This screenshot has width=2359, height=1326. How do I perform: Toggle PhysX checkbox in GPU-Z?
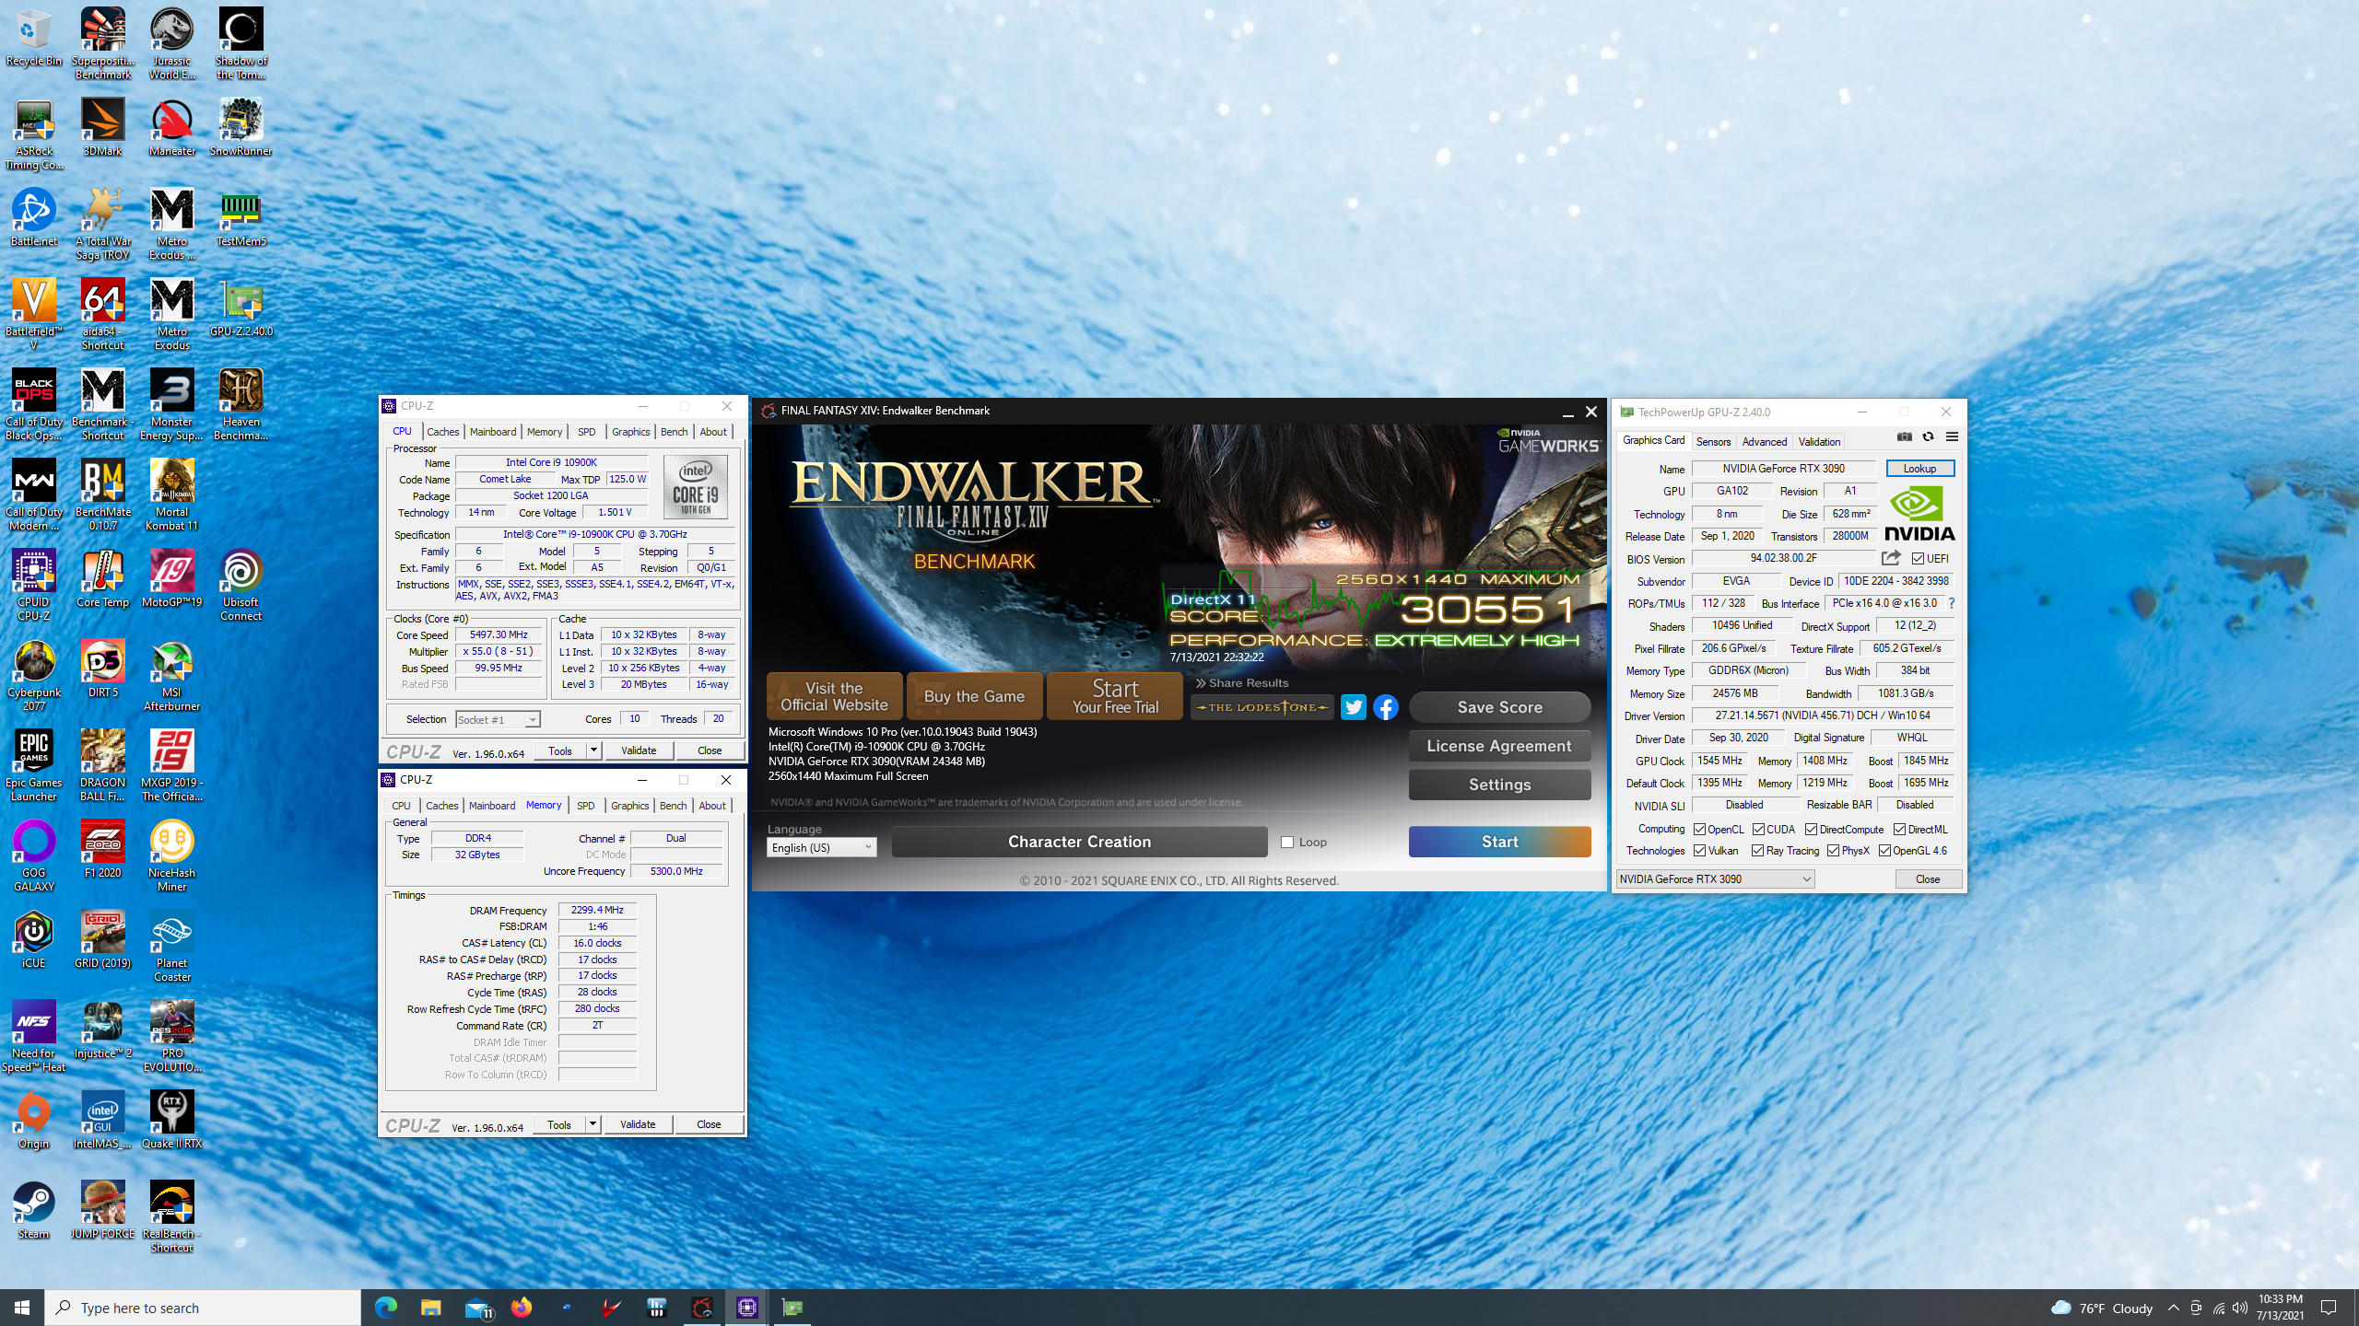(x=1833, y=851)
